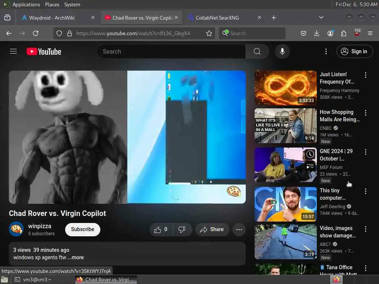Open the Firefox downloads panel
This screenshot has width=379, height=284.
coord(317,33)
